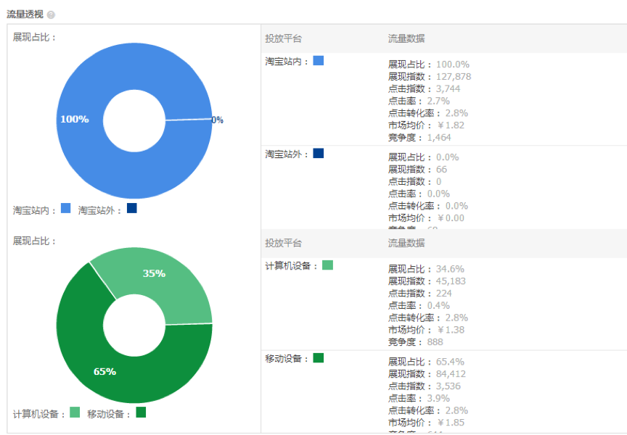Select the dark green square beside 移动设备 in table
Image resolution: width=627 pixels, height=435 pixels.
tap(318, 357)
